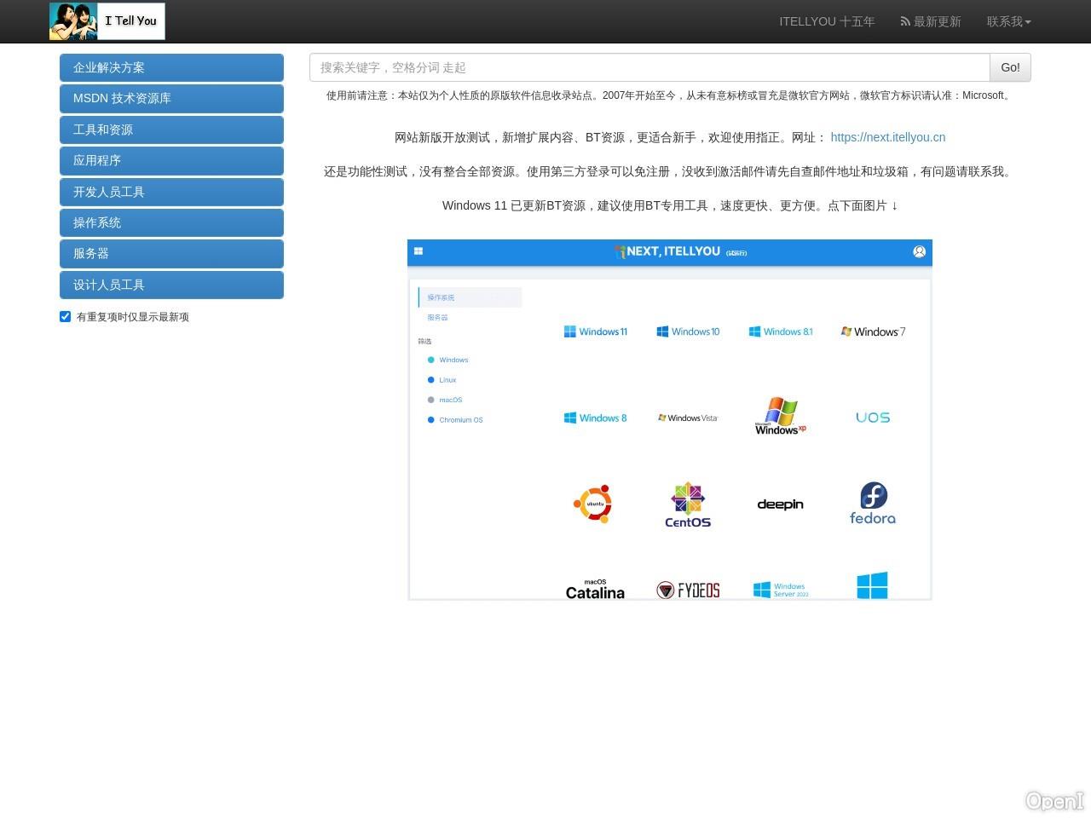Enable the macOS filter in the preview
This screenshot has width=1091, height=818.
click(x=431, y=400)
